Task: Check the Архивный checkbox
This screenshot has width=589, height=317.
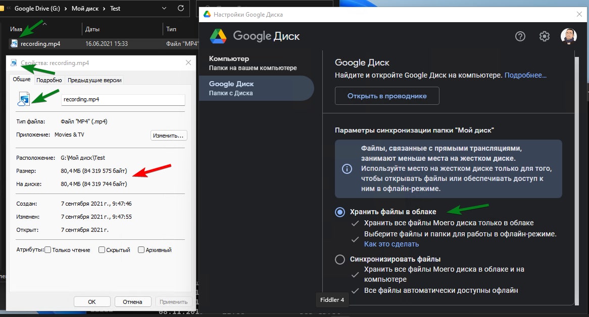Action: 141,249
